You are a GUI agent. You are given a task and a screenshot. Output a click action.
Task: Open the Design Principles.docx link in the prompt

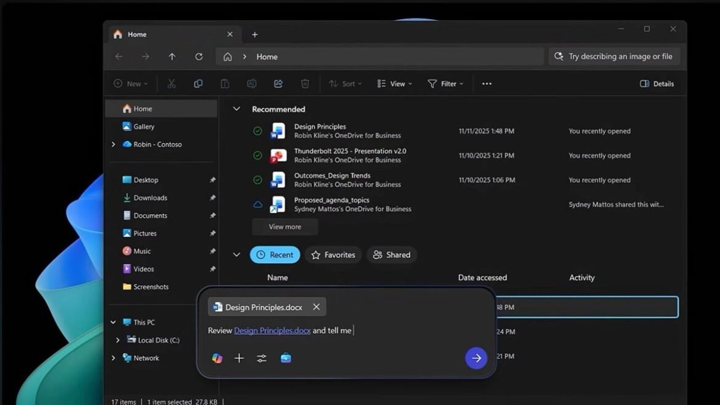click(272, 331)
